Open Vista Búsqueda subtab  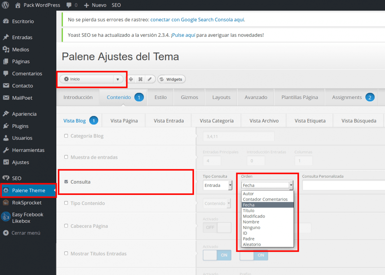click(359, 121)
